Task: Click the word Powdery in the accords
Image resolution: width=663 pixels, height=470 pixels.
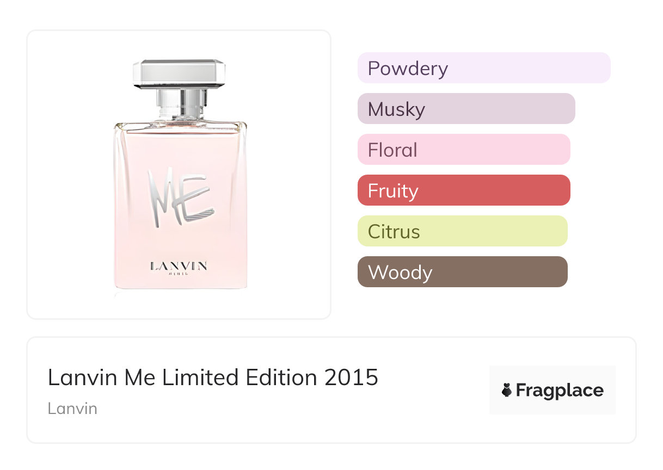Action: pos(408,69)
